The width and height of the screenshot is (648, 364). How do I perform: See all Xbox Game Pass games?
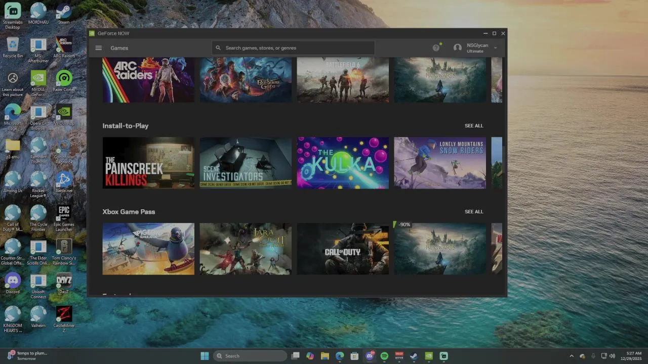coord(474,212)
